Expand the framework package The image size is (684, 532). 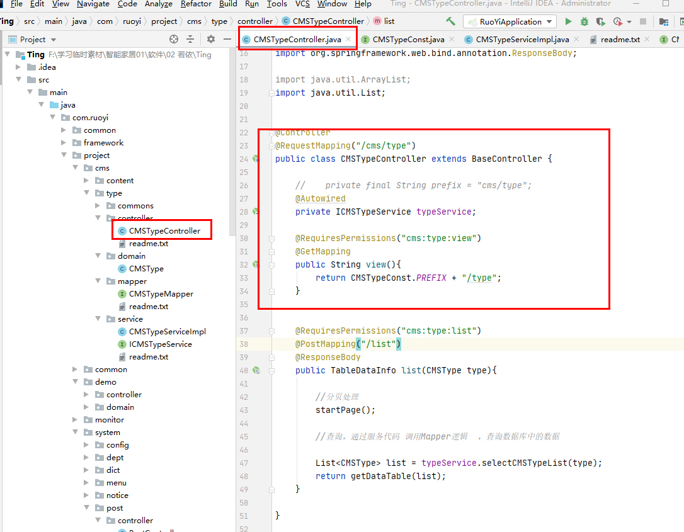click(x=64, y=142)
